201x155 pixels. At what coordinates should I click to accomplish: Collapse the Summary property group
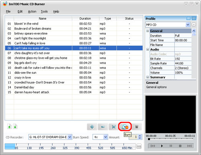pyautogui.click(x=148, y=77)
